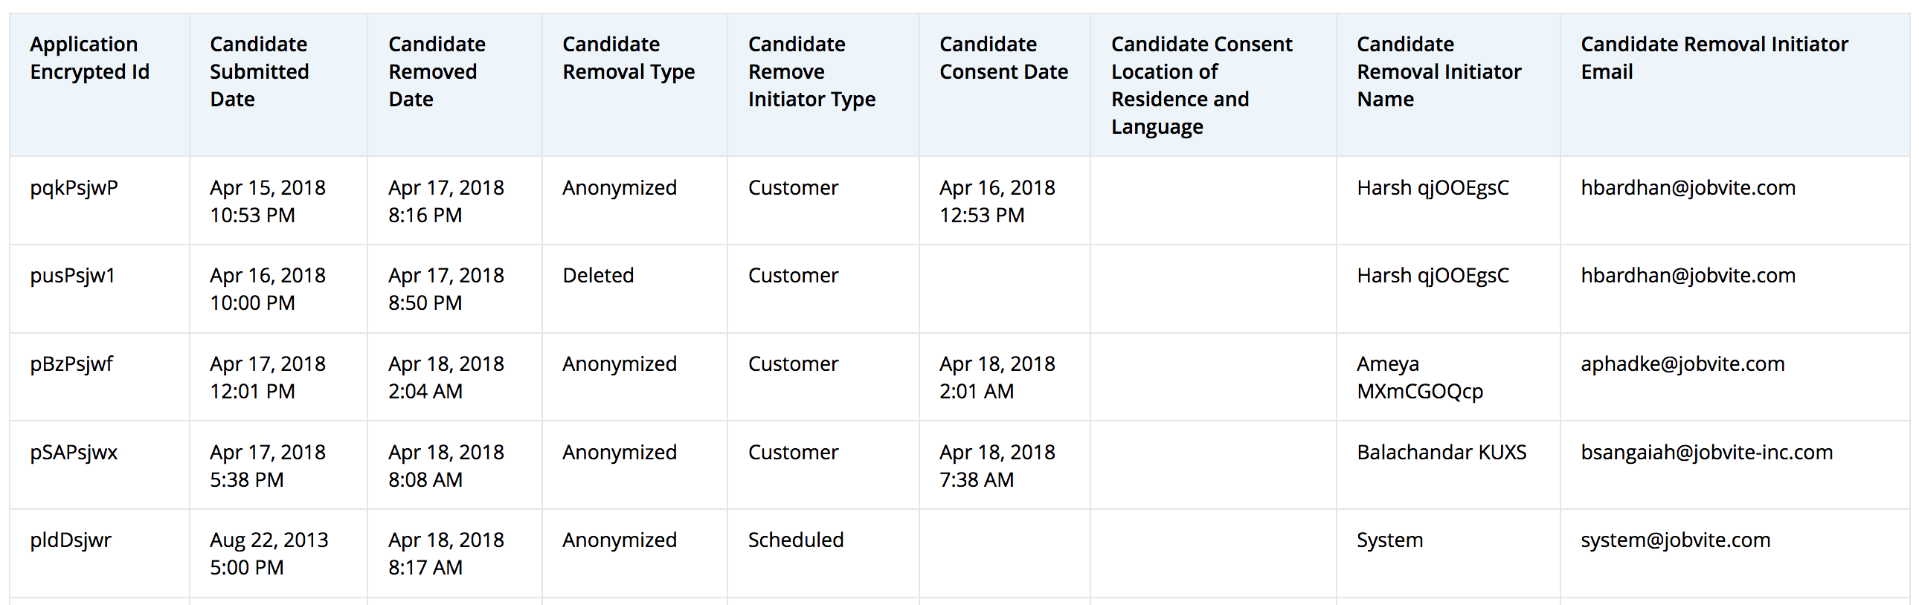The image size is (1919, 605).
Task: Click the system@jobvite.com email cell
Action: pos(1674,540)
